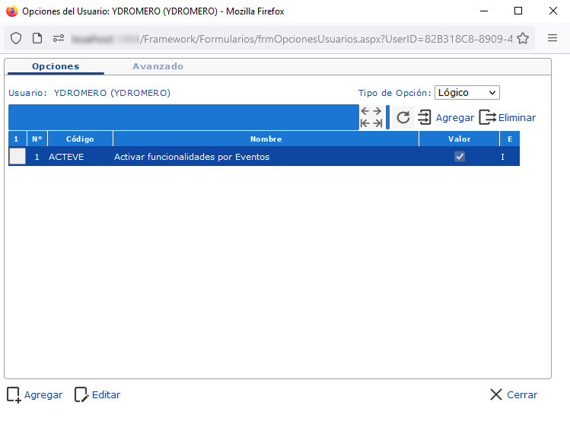This screenshot has width=570, height=434.
Task: Click the Cerrar X icon
Action: point(496,394)
